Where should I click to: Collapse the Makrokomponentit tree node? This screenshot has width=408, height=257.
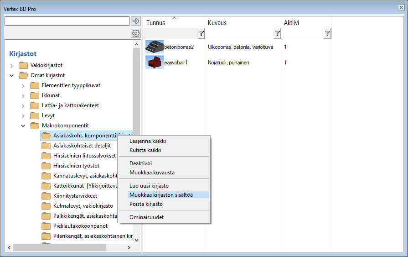point(23,126)
